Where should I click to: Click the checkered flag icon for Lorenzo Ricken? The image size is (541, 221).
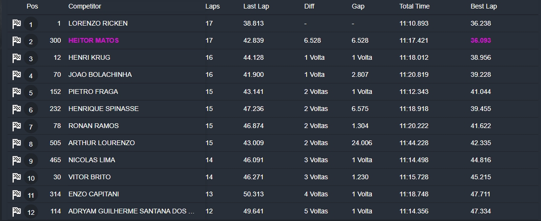click(x=17, y=24)
